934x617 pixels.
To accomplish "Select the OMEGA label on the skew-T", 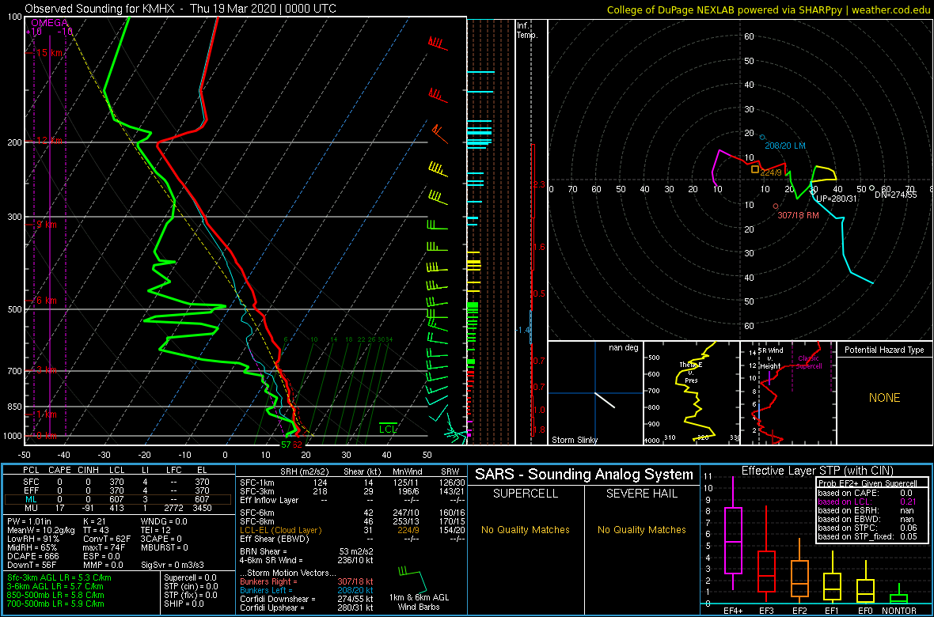I will click(50, 23).
